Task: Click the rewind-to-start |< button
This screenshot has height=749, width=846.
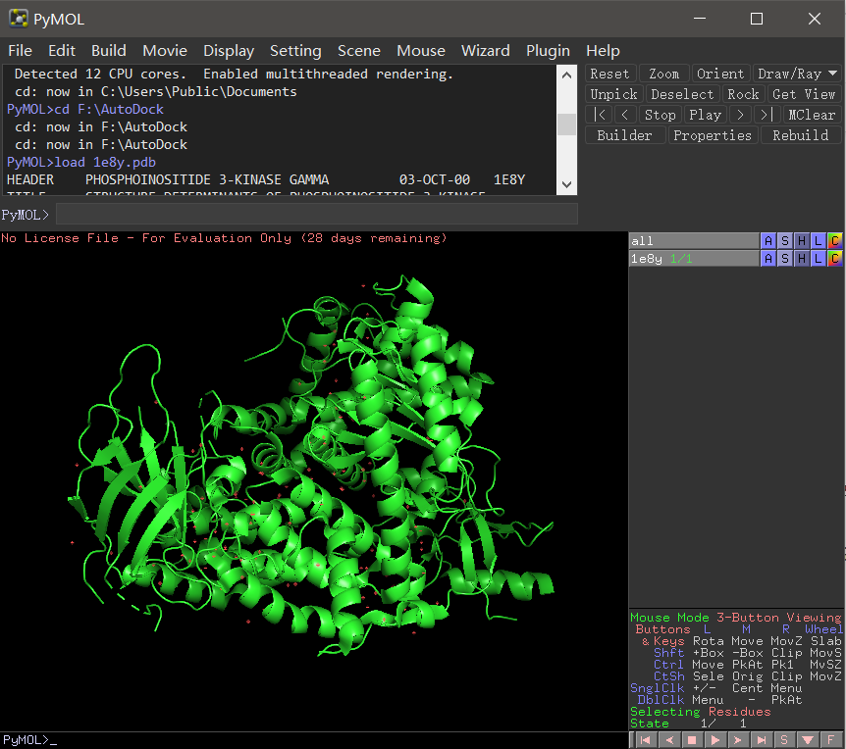Action: pos(599,115)
